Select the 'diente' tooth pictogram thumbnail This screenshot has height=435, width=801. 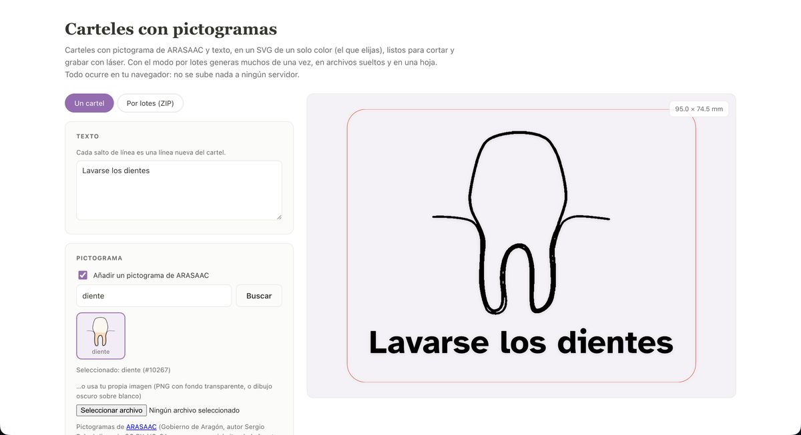101,336
